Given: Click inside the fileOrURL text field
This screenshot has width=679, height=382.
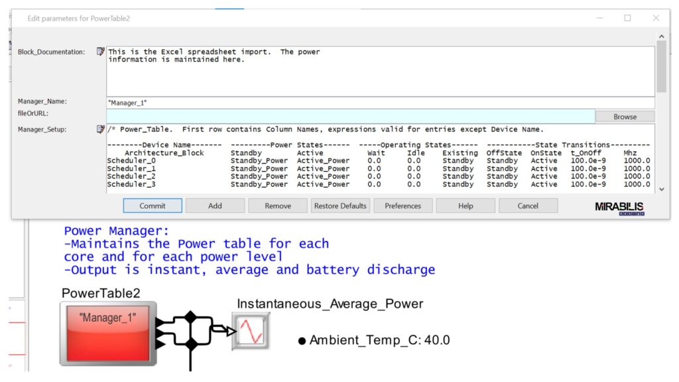Looking at the screenshot, I should [x=349, y=116].
